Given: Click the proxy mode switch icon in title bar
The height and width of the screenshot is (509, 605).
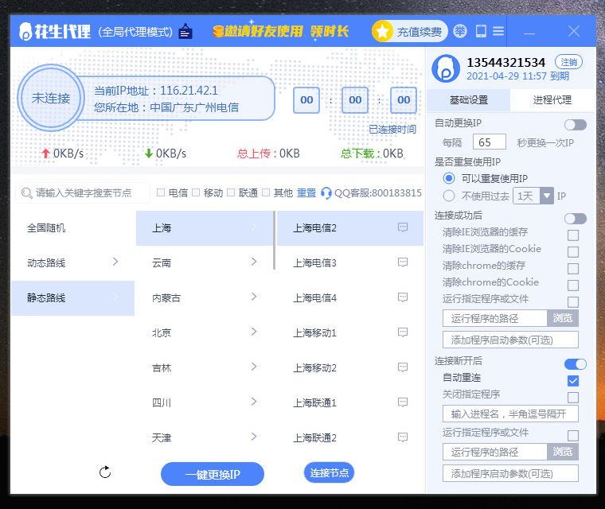Looking at the screenshot, I should pos(185,32).
